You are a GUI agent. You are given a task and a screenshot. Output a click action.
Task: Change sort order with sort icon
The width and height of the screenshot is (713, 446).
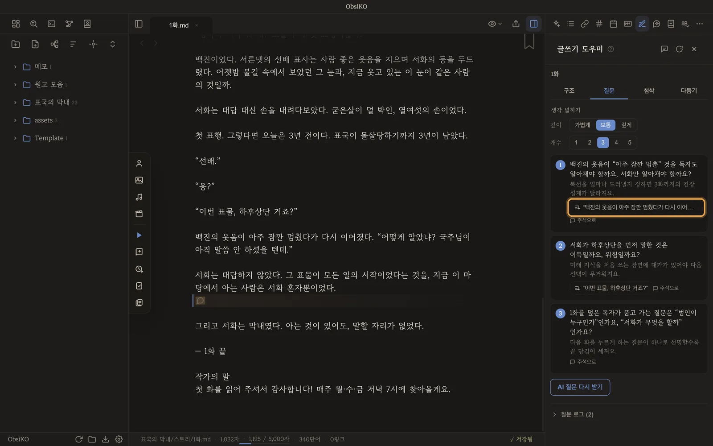pos(73,44)
